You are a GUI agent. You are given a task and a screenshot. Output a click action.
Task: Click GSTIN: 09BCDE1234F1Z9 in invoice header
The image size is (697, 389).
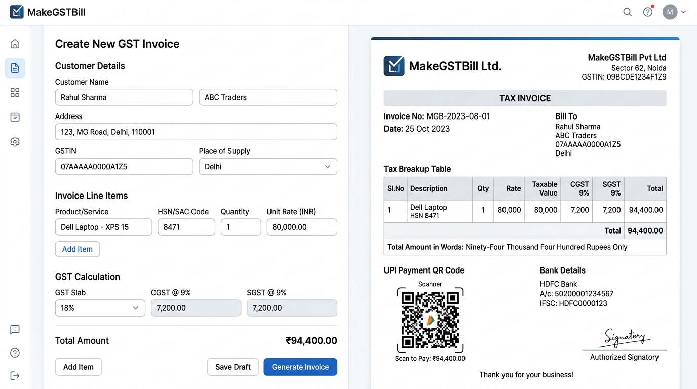click(x=624, y=77)
